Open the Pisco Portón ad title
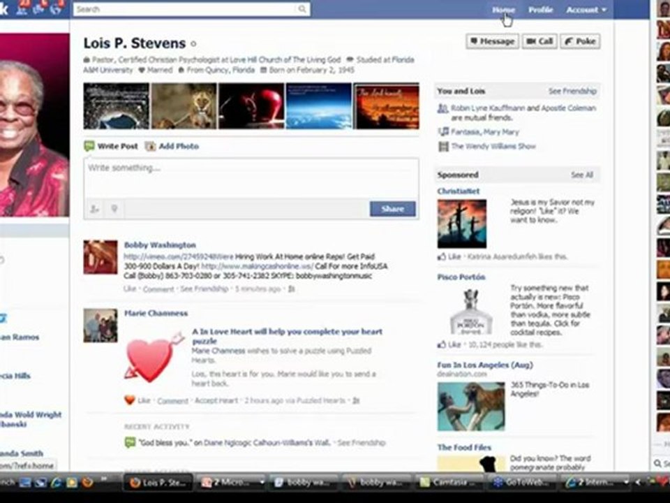Screen dimensions: 670x503 coord(461,277)
